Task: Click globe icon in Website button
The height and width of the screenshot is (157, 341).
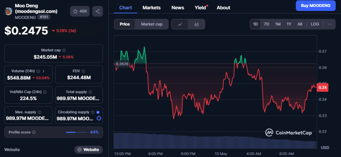Action: pos(79,150)
